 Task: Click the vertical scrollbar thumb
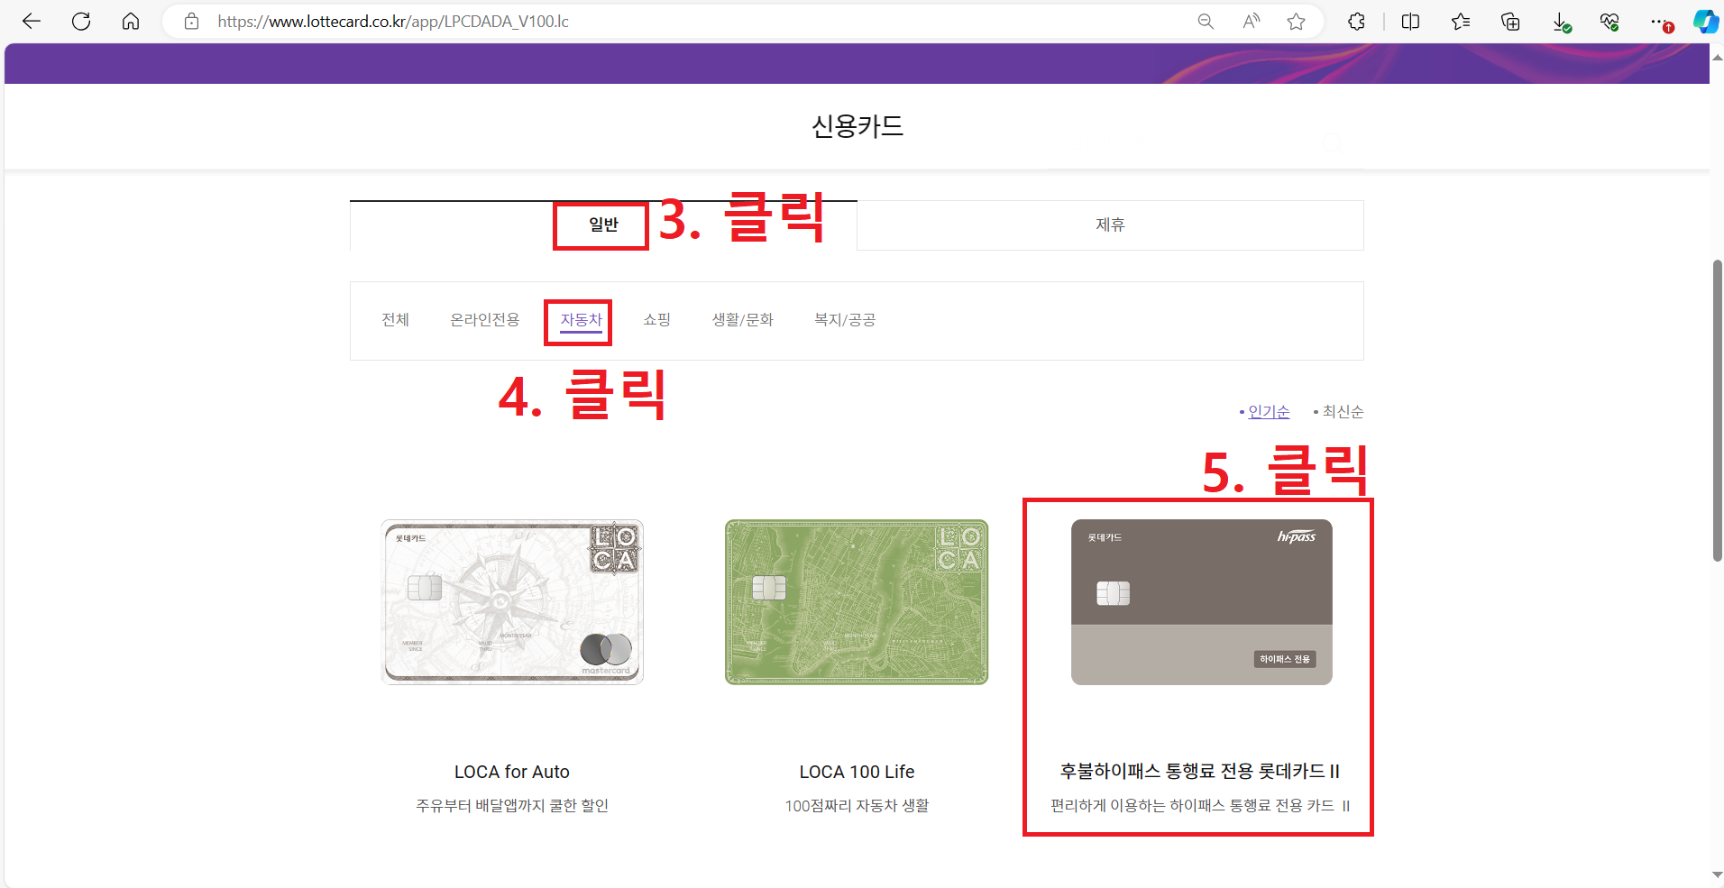coord(1717,410)
